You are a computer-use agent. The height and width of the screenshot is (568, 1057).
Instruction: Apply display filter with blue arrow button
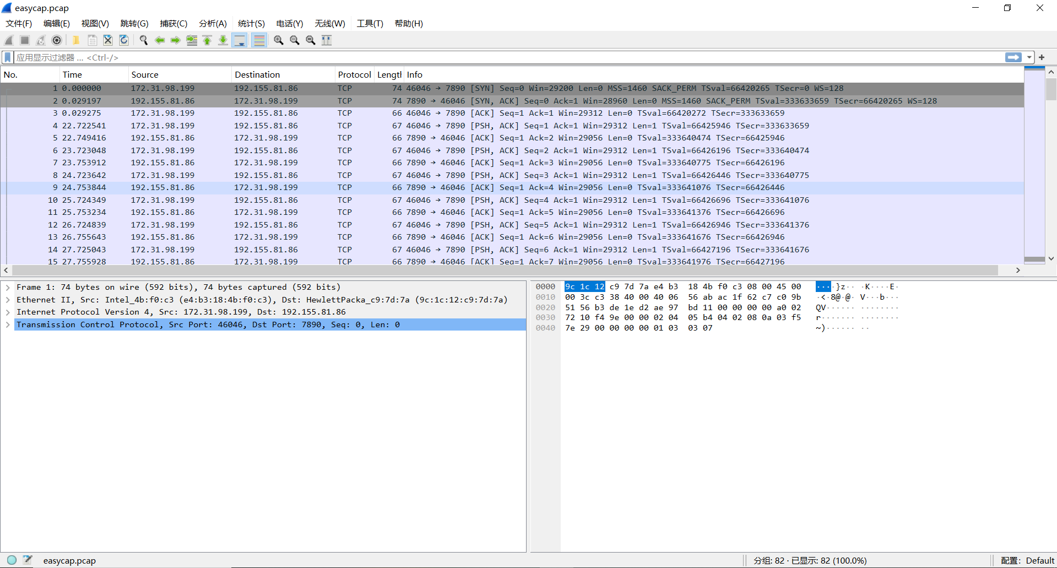click(x=1013, y=57)
